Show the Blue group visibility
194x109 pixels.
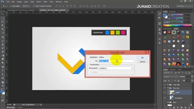pyautogui.click(x=165, y=102)
